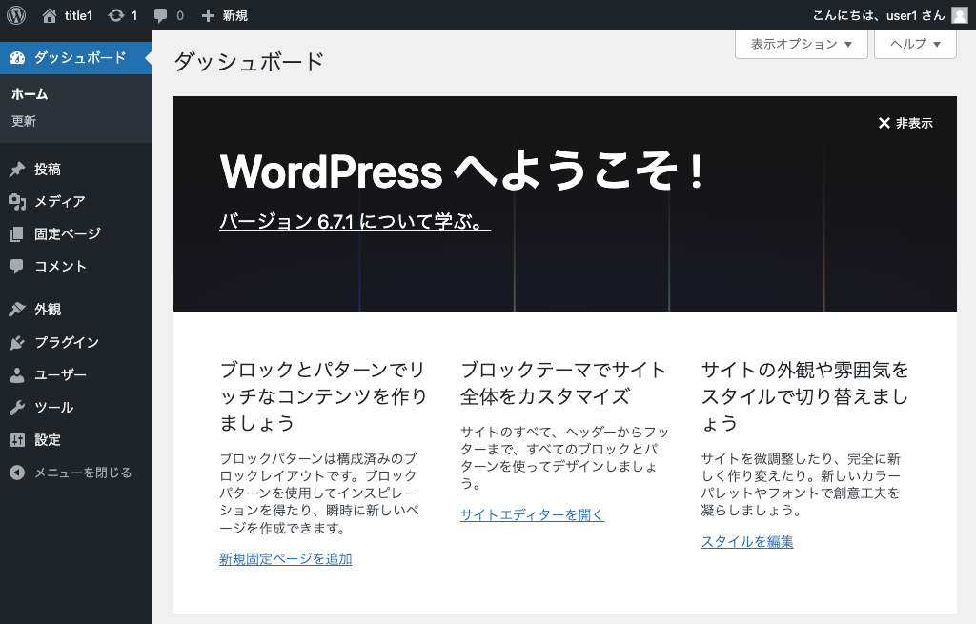Select the ホーム submenu item
The height and width of the screenshot is (624, 976).
[30, 94]
